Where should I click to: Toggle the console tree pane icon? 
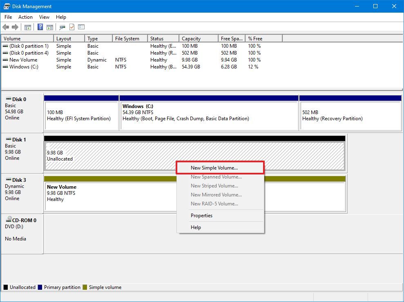point(27,27)
